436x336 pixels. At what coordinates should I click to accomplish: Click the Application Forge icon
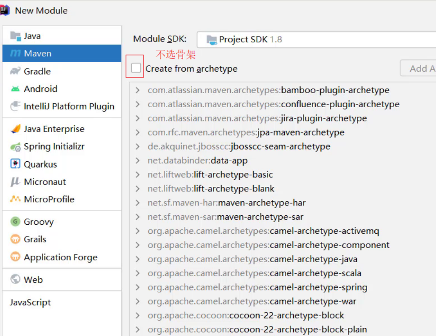pos(16,257)
